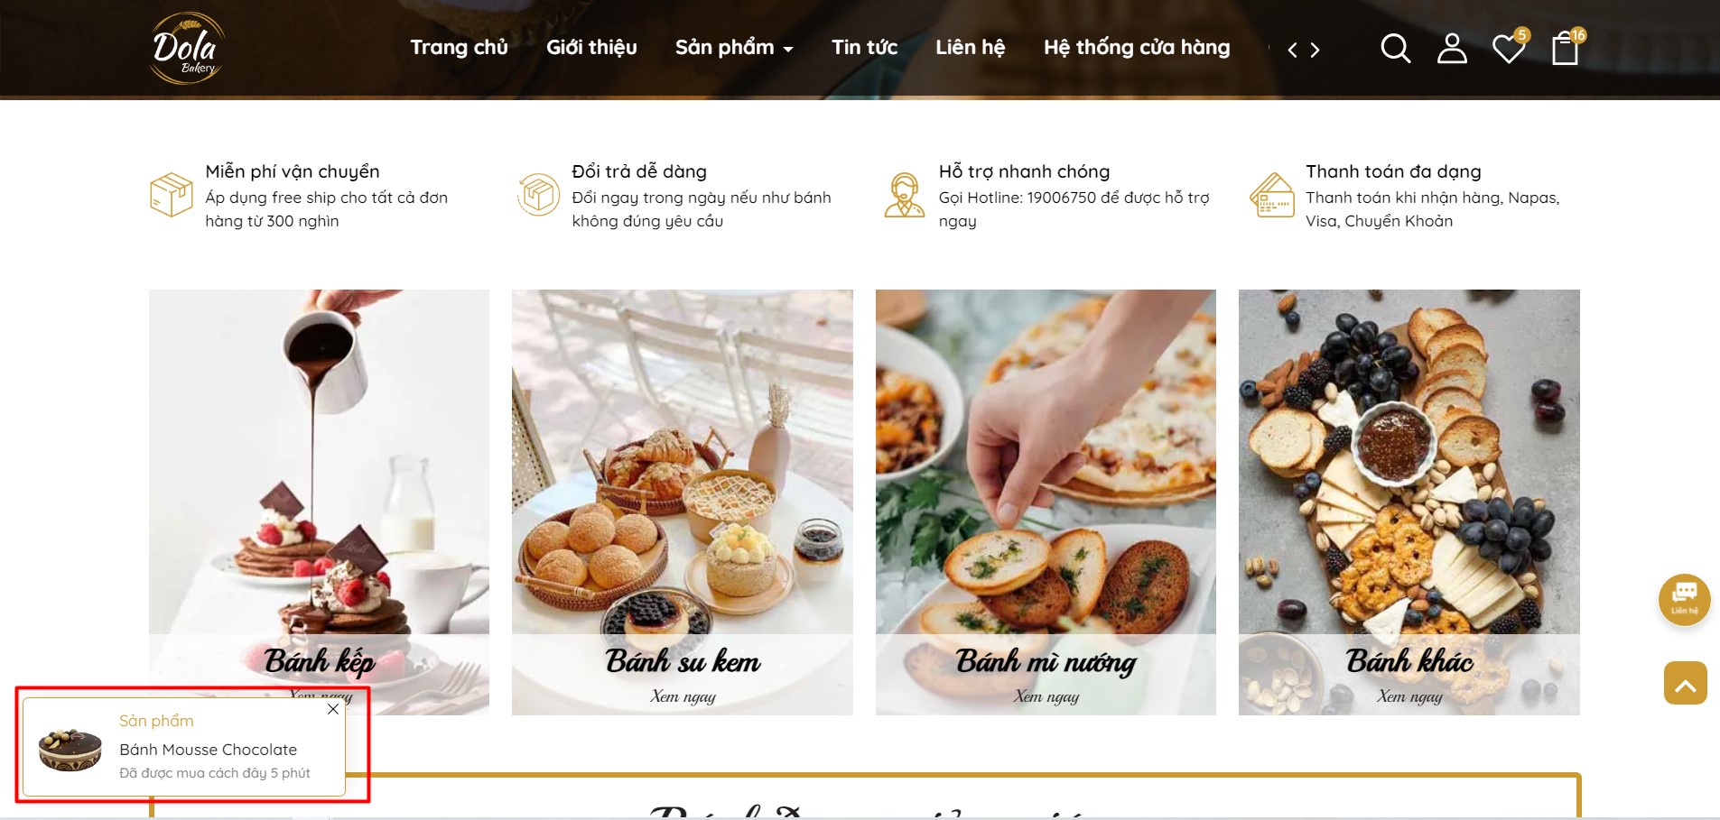Viewport: 1720px width, 820px height.
Task: Click the back-to-top arrow button
Action: point(1686,683)
